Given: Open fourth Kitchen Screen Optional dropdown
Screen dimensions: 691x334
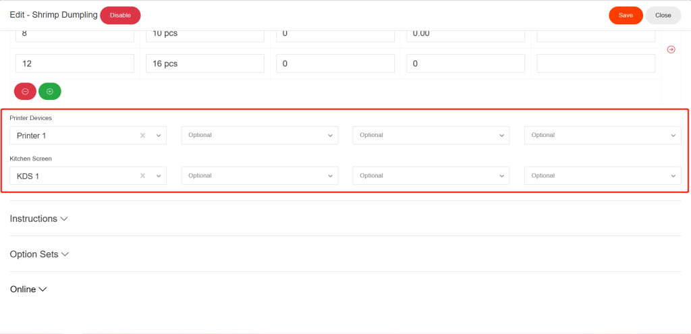Looking at the screenshot, I should coord(603,175).
